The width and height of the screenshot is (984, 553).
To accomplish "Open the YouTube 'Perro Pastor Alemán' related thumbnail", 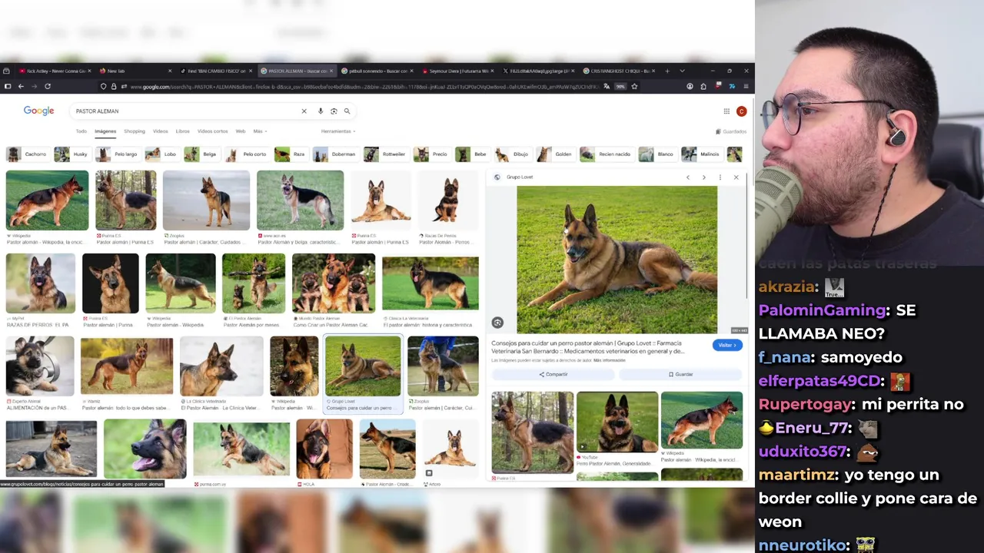I will pyautogui.click(x=617, y=422).
